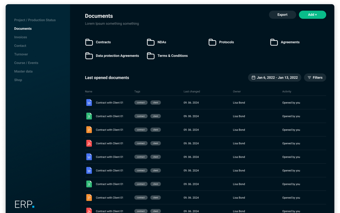Open the Agreements folder icon
340x213 pixels.
(x=274, y=42)
